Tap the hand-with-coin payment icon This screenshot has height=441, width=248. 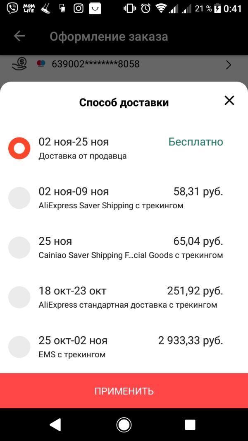pyautogui.click(x=19, y=64)
